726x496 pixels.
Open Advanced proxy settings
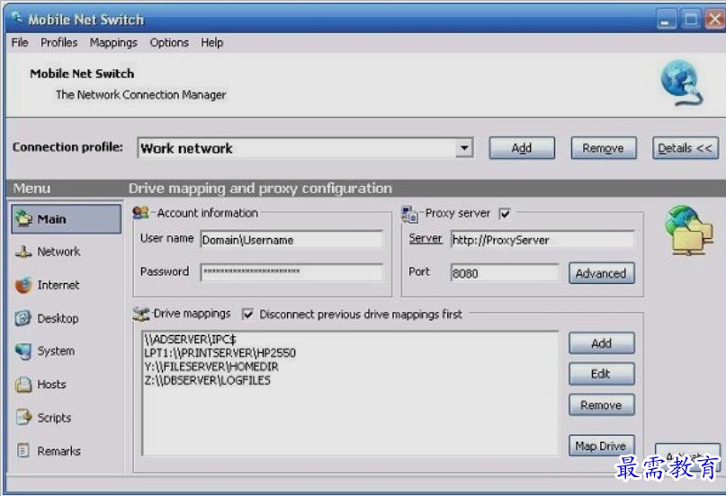[602, 273]
